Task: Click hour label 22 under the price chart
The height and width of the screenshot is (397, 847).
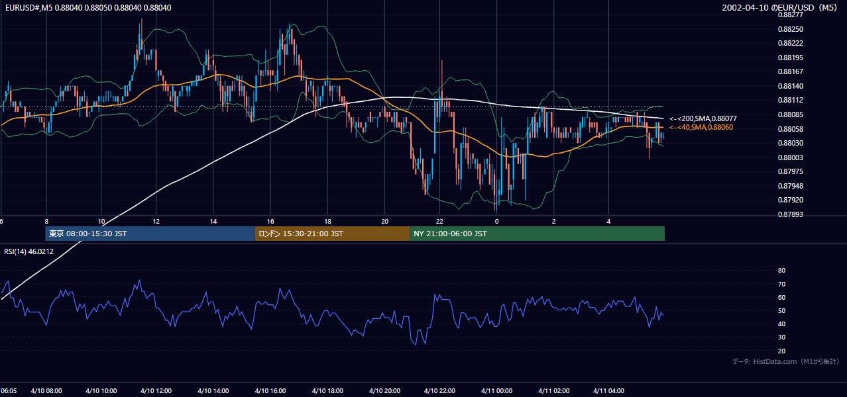Action: pos(439,221)
